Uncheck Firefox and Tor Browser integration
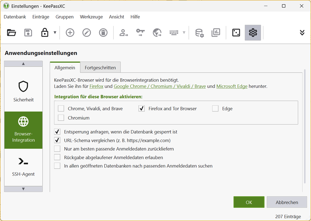 click(142, 109)
